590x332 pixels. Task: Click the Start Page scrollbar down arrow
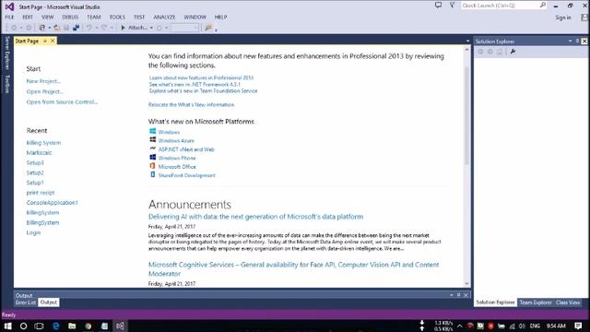tap(467, 284)
